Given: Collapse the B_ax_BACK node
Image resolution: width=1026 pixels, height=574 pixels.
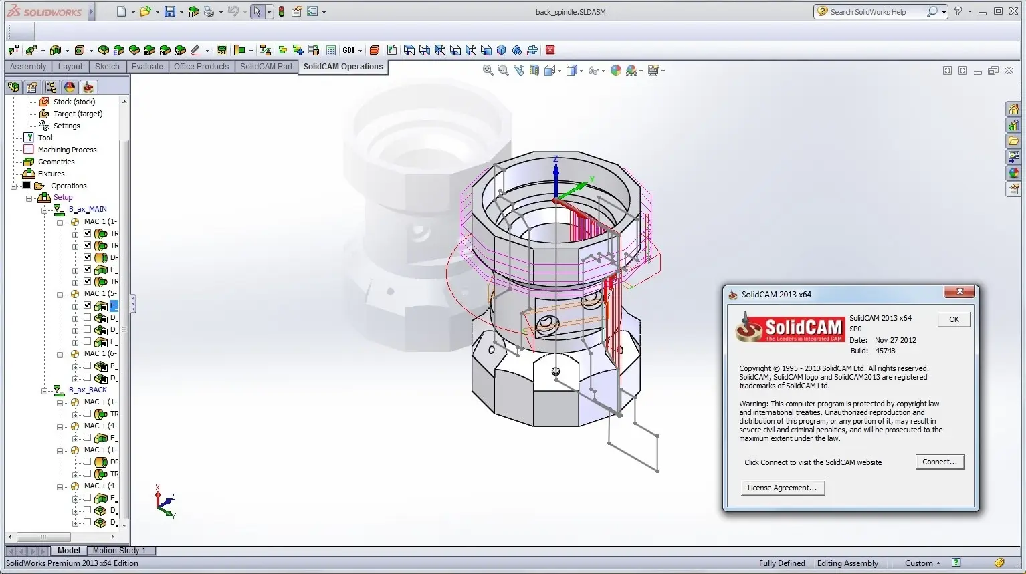Looking at the screenshot, I should pos(44,390).
